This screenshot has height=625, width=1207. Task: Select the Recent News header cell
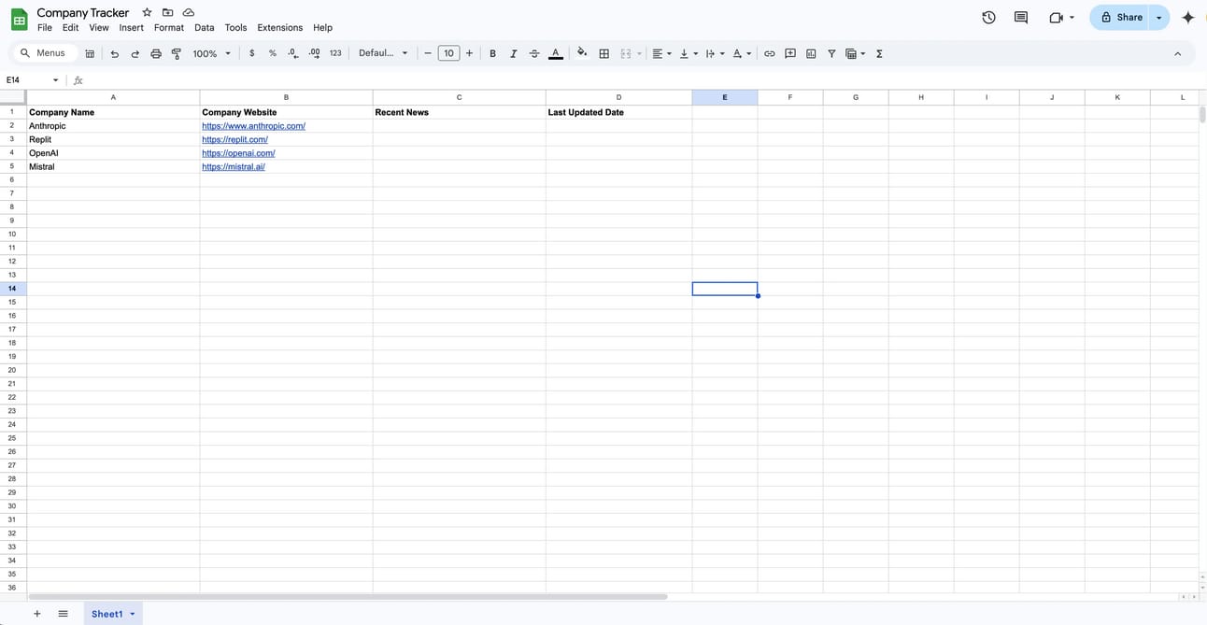459,112
